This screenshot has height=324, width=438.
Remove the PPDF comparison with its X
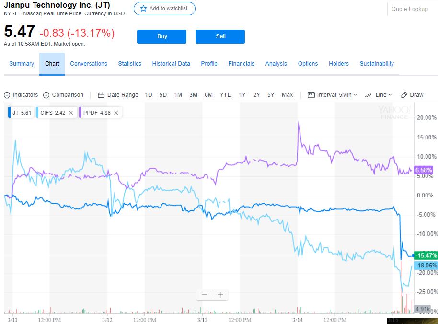click(x=116, y=113)
